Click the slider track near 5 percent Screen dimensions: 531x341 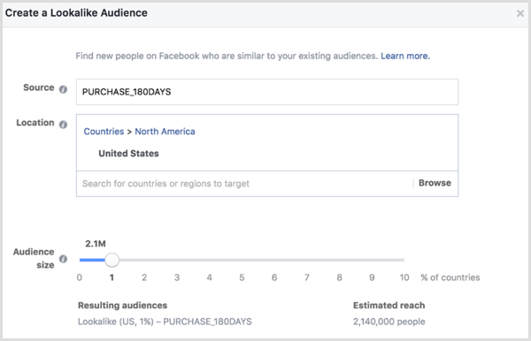point(242,260)
